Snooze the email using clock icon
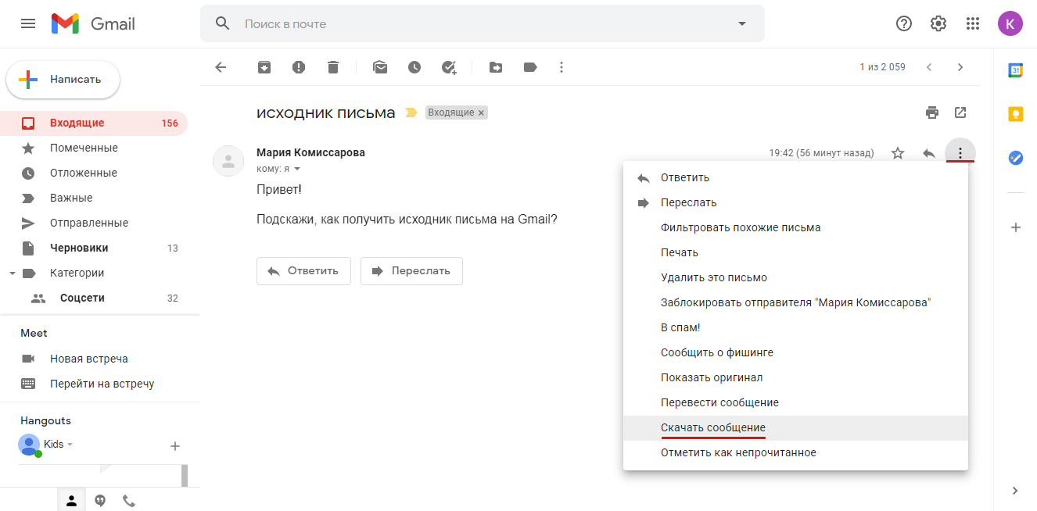Image resolution: width=1037 pixels, height=511 pixels. coord(414,67)
